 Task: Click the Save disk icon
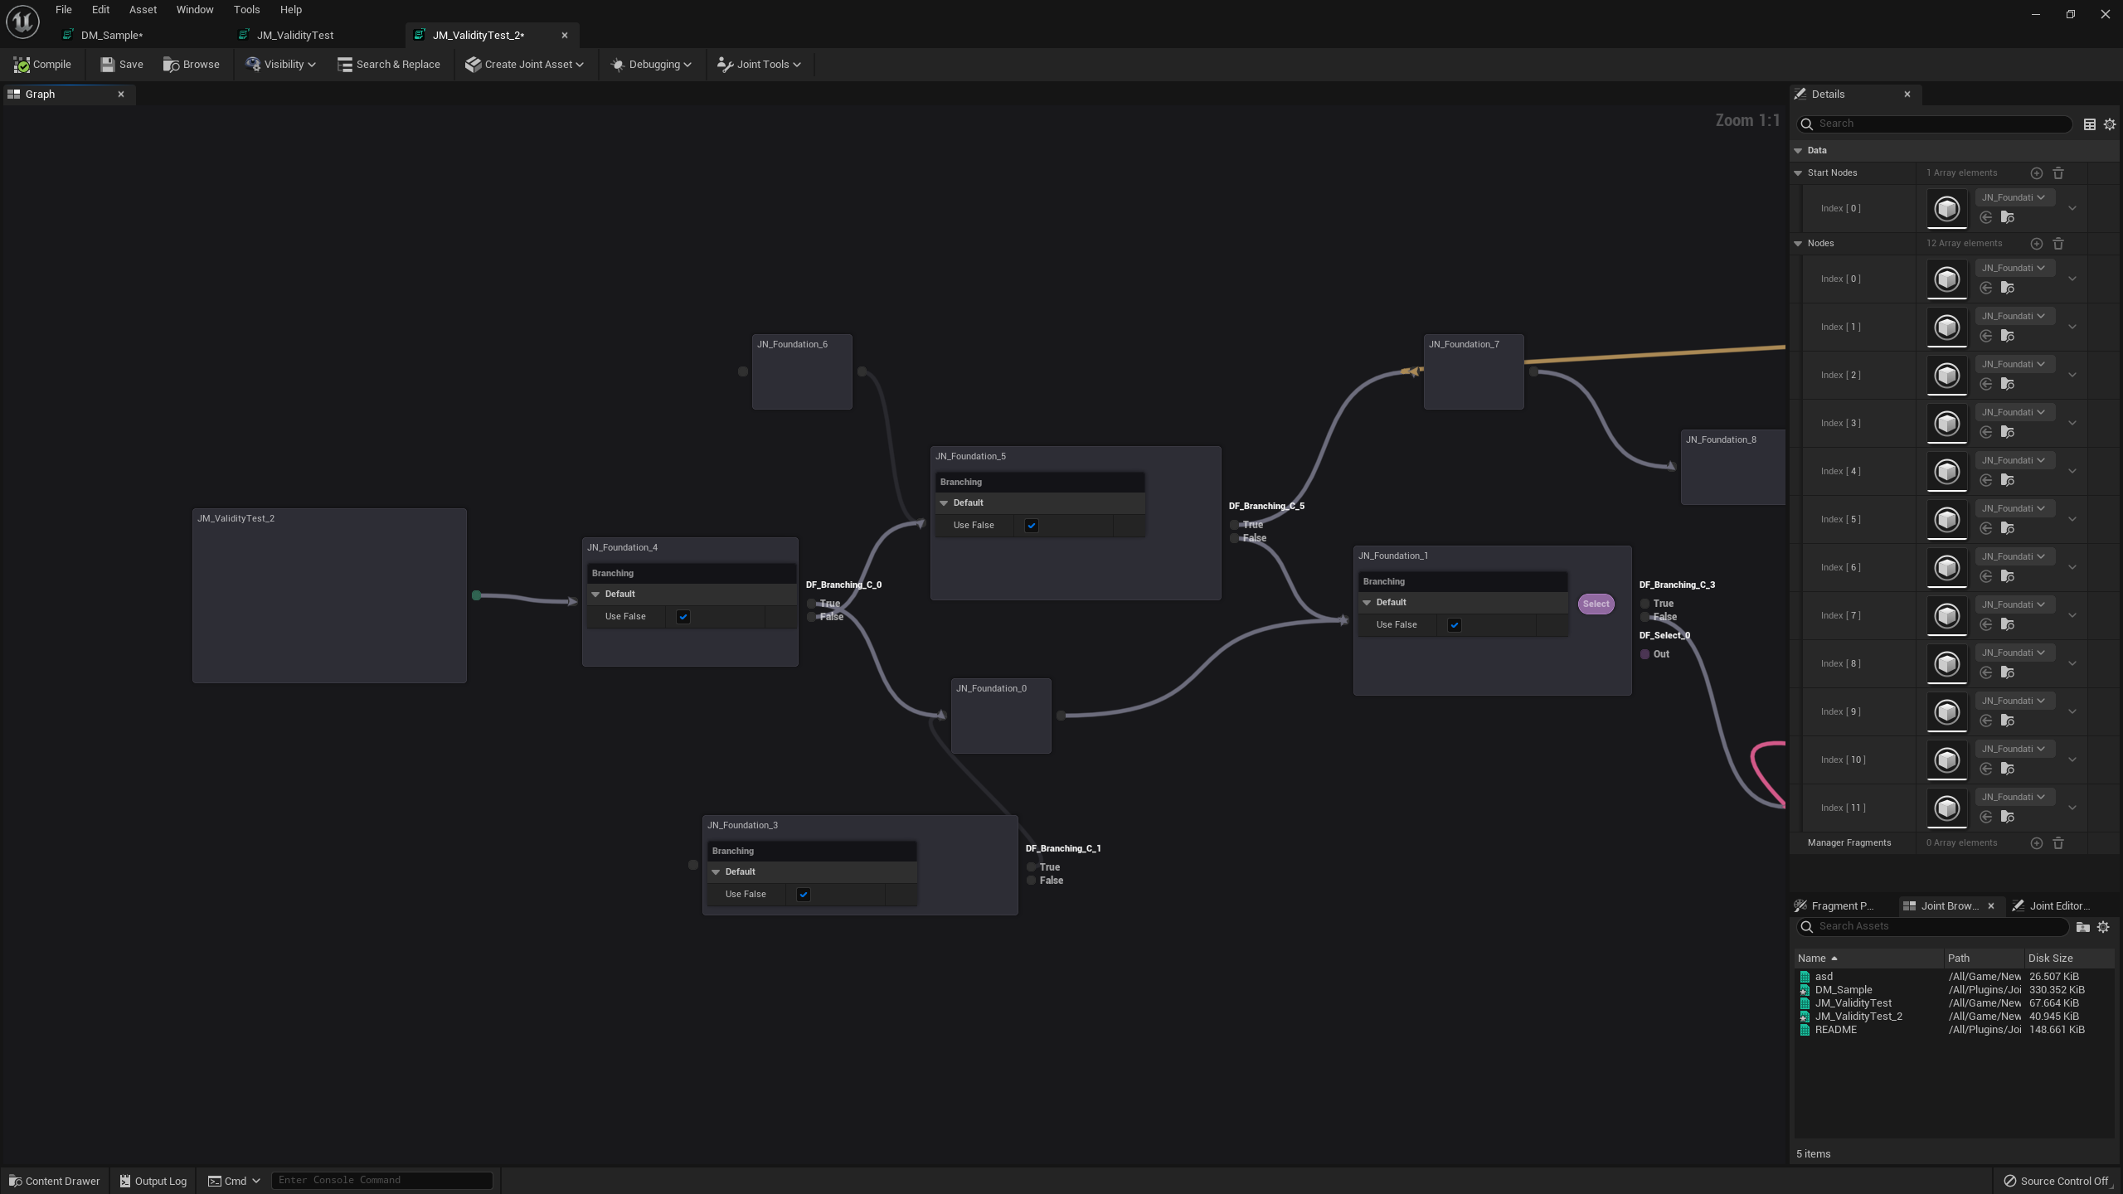[x=108, y=65]
